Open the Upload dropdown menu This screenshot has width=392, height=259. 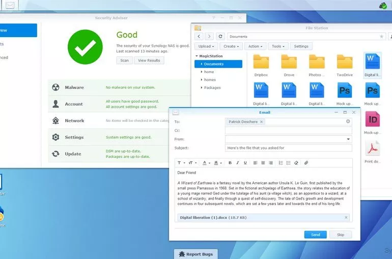tap(206, 46)
